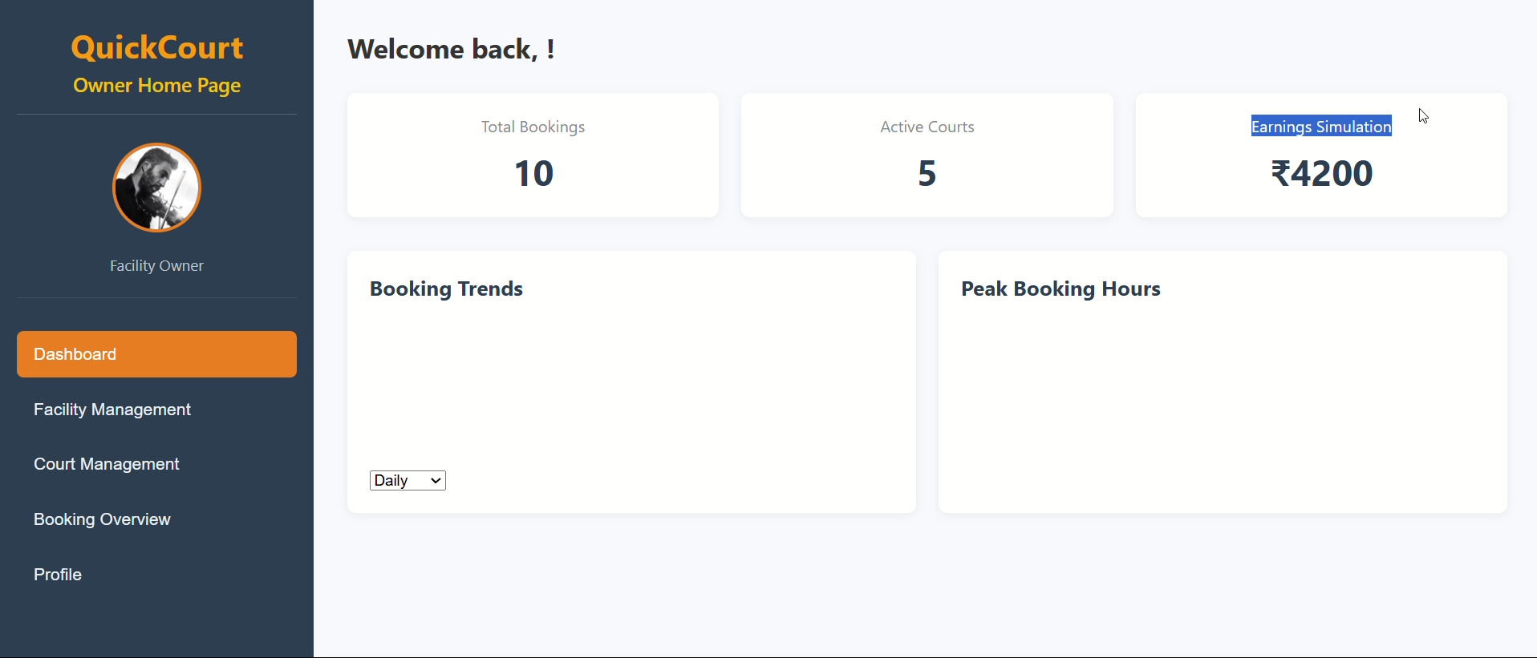Screen dimensions: 1537x658
Task: Navigate to Profile in the sidebar
Action: (x=58, y=575)
